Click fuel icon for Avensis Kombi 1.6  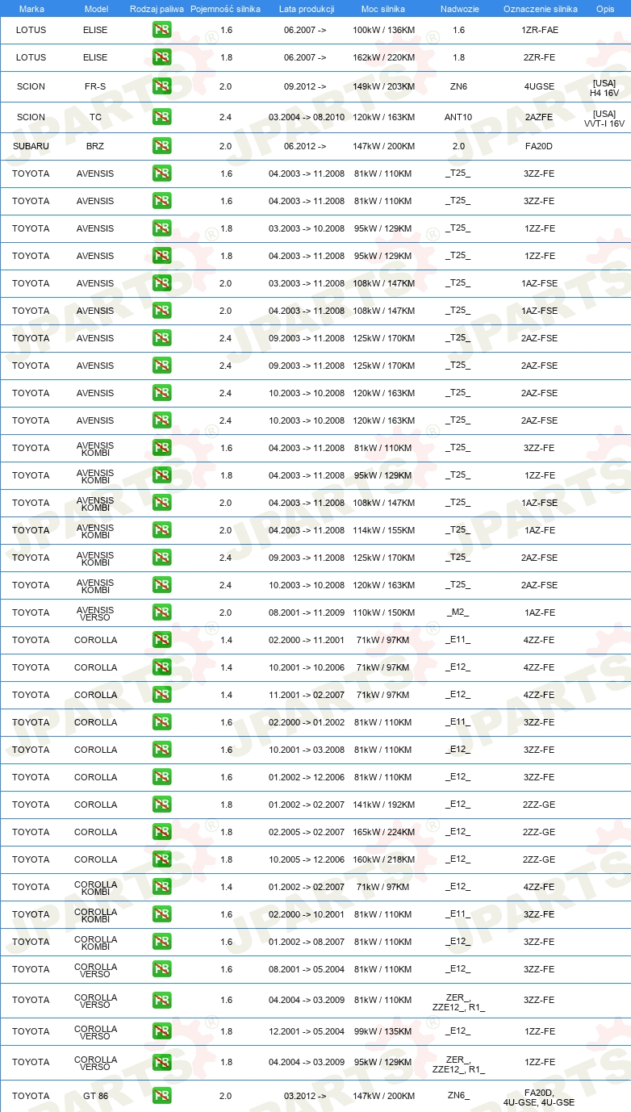pos(161,448)
